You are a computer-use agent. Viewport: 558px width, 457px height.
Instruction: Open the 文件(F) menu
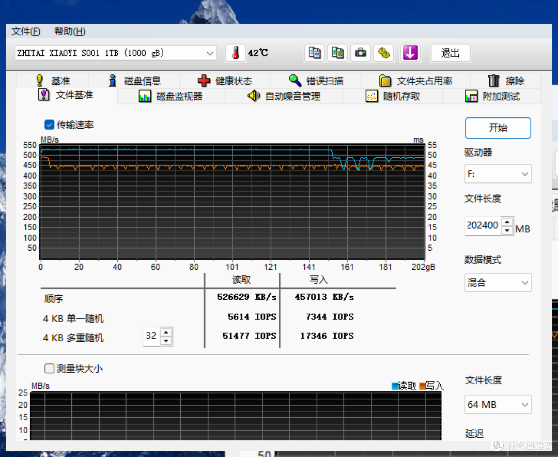point(26,32)
